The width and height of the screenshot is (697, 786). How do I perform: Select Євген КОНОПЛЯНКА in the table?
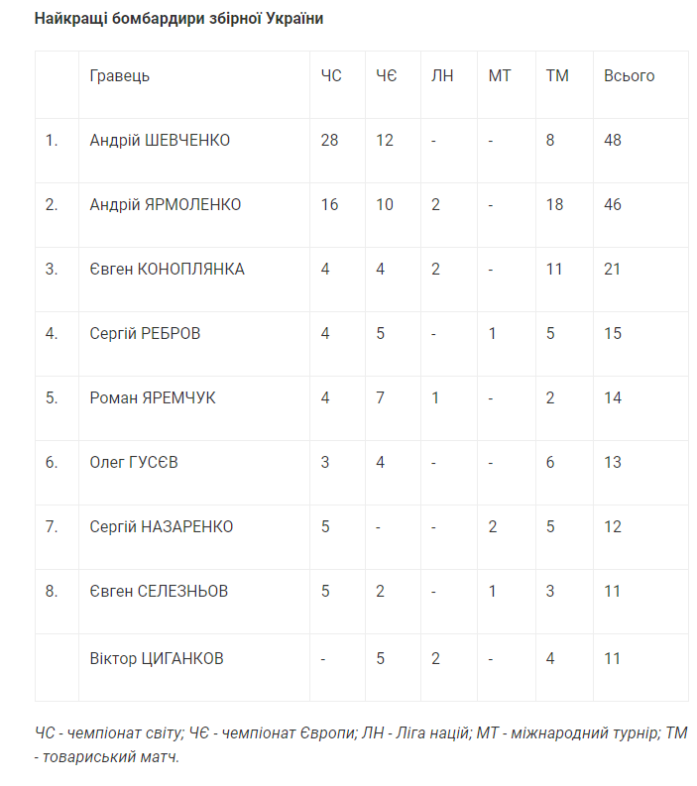pyautogui.click(x=167, y=270)
